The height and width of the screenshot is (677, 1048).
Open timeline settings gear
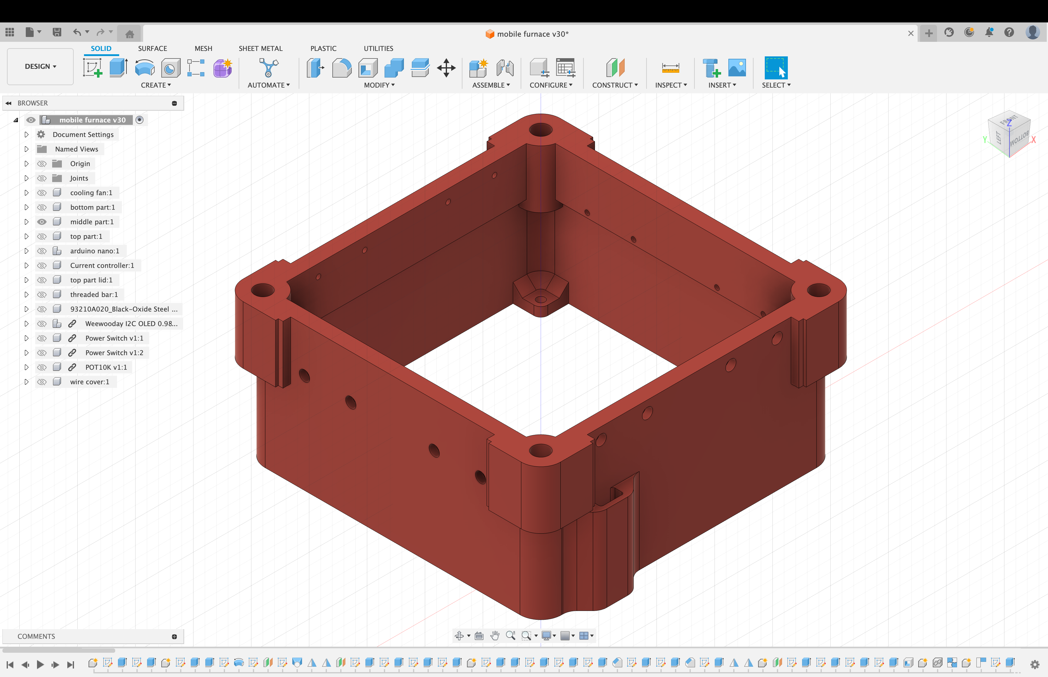(1035, 664)
